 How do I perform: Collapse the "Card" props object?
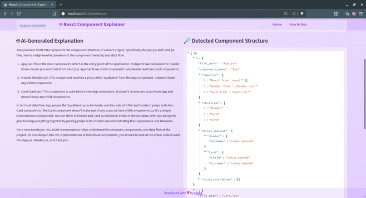(x=205, y=152)
